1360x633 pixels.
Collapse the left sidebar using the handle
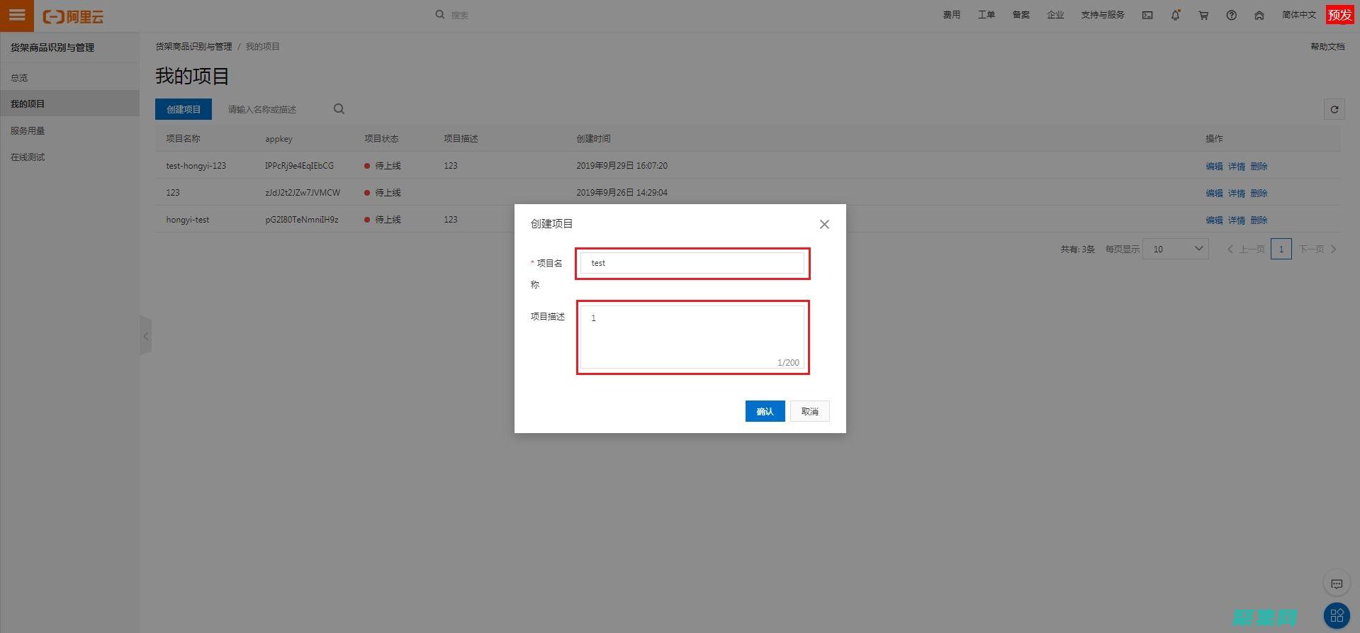pyautogui.click(x=145, y=336)
